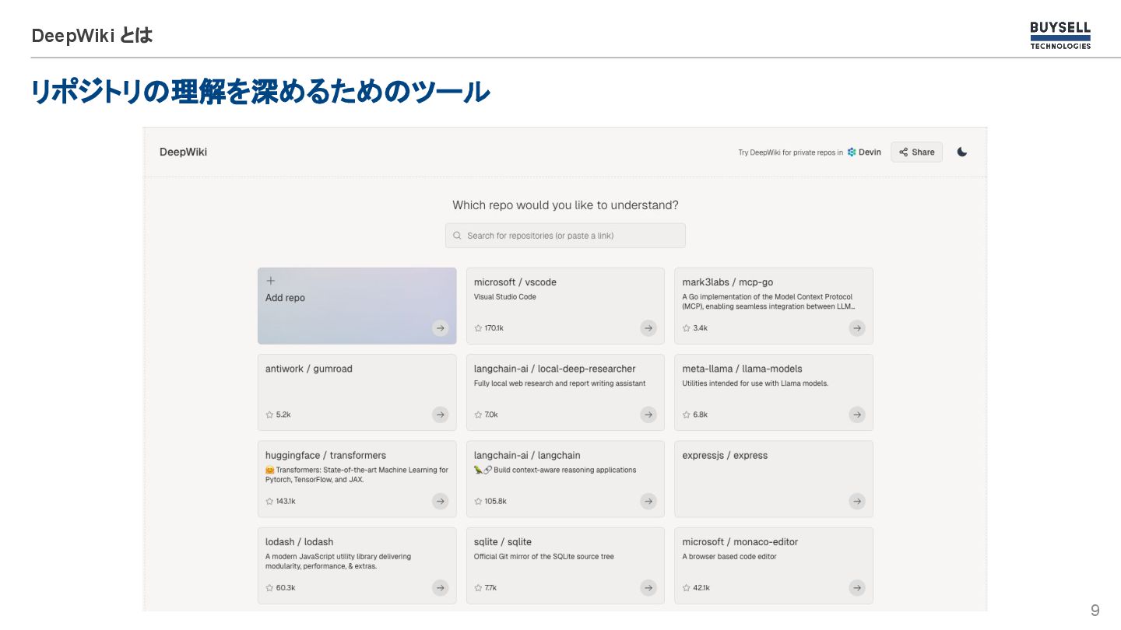Click the star icon on mcp-go card
The width and height of the screenshot is (1121, 630).
(x=687, y=328)
